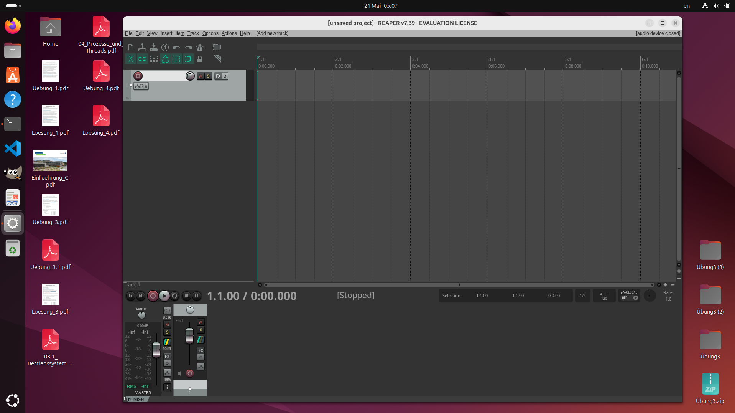This screenshot has width=735, height=413.
Task: Click the 120 BPM tempo field
Action: point(604,296)
